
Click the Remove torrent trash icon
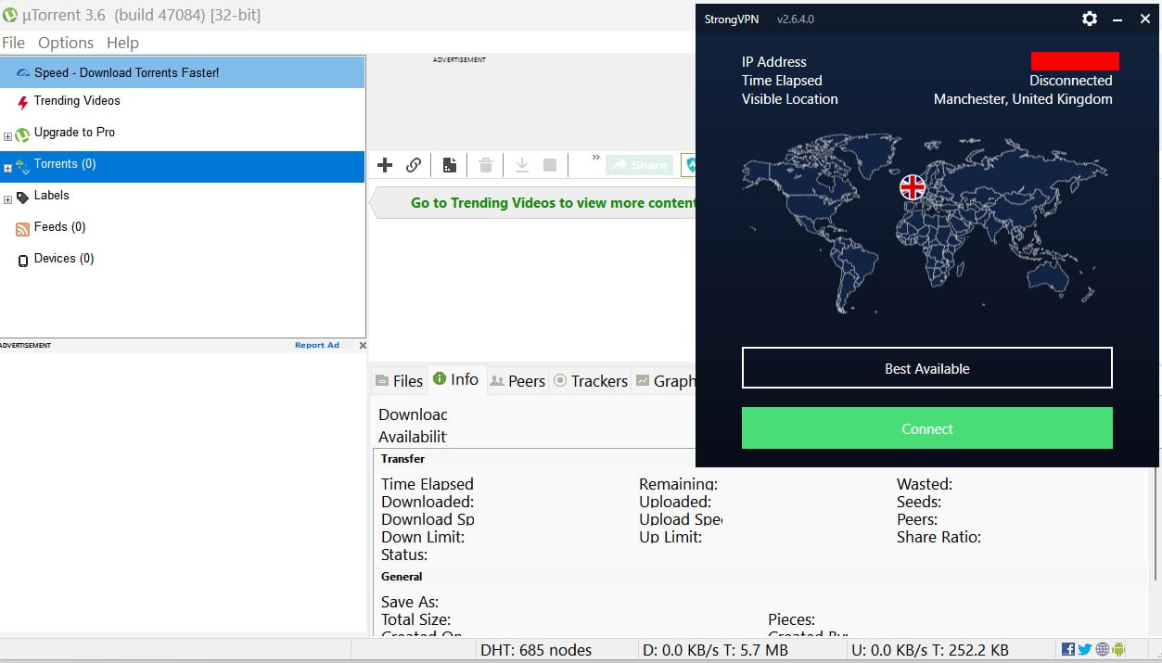pos(485,165)
